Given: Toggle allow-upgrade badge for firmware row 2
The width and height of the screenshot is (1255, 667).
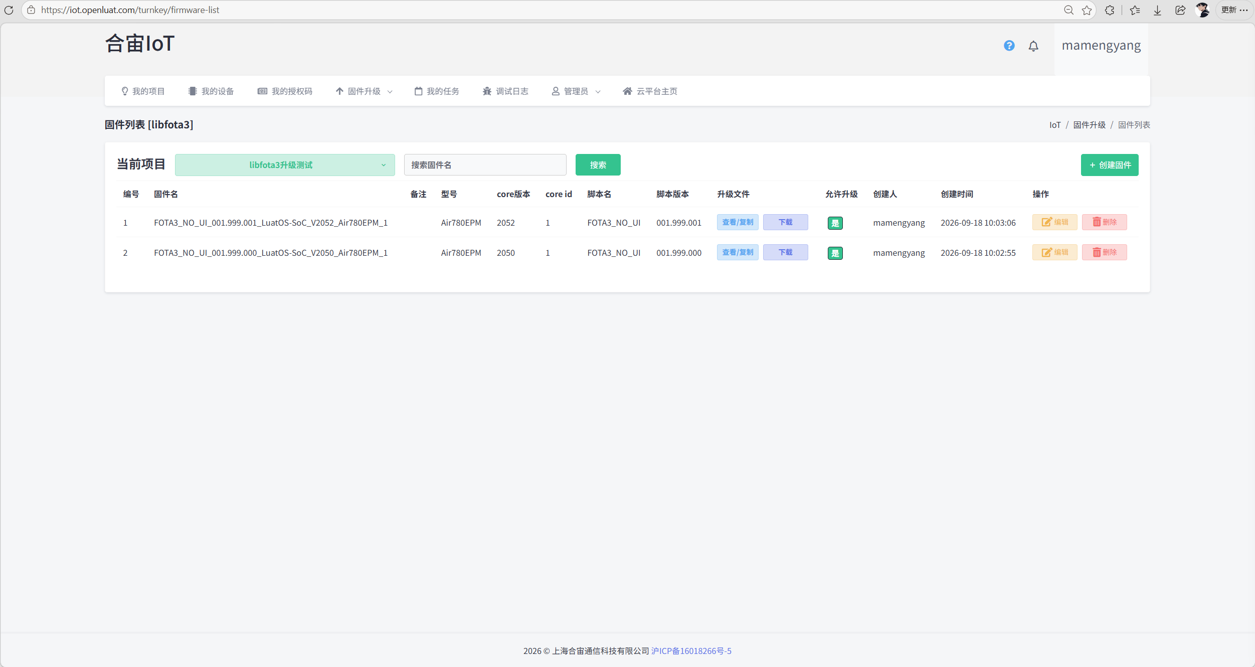Looking at the screenshot, I should (835, 253).
